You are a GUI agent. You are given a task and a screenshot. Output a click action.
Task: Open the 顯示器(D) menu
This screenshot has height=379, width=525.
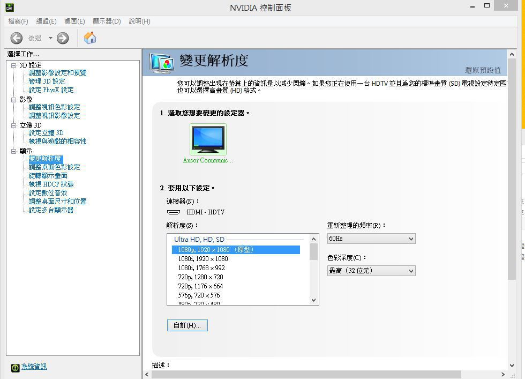[107, 21]
